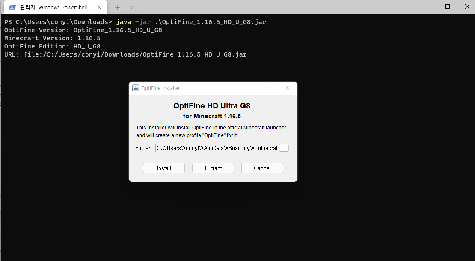Screen dimensions: 475x261
Task: Select the 관리자: Windows PowerShell tab
Action: (x=56, y=7)
